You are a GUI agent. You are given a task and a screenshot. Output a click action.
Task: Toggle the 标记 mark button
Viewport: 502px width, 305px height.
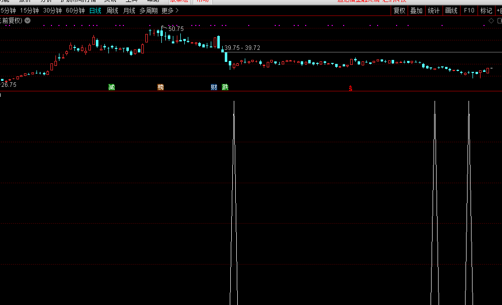click(486, 10)
